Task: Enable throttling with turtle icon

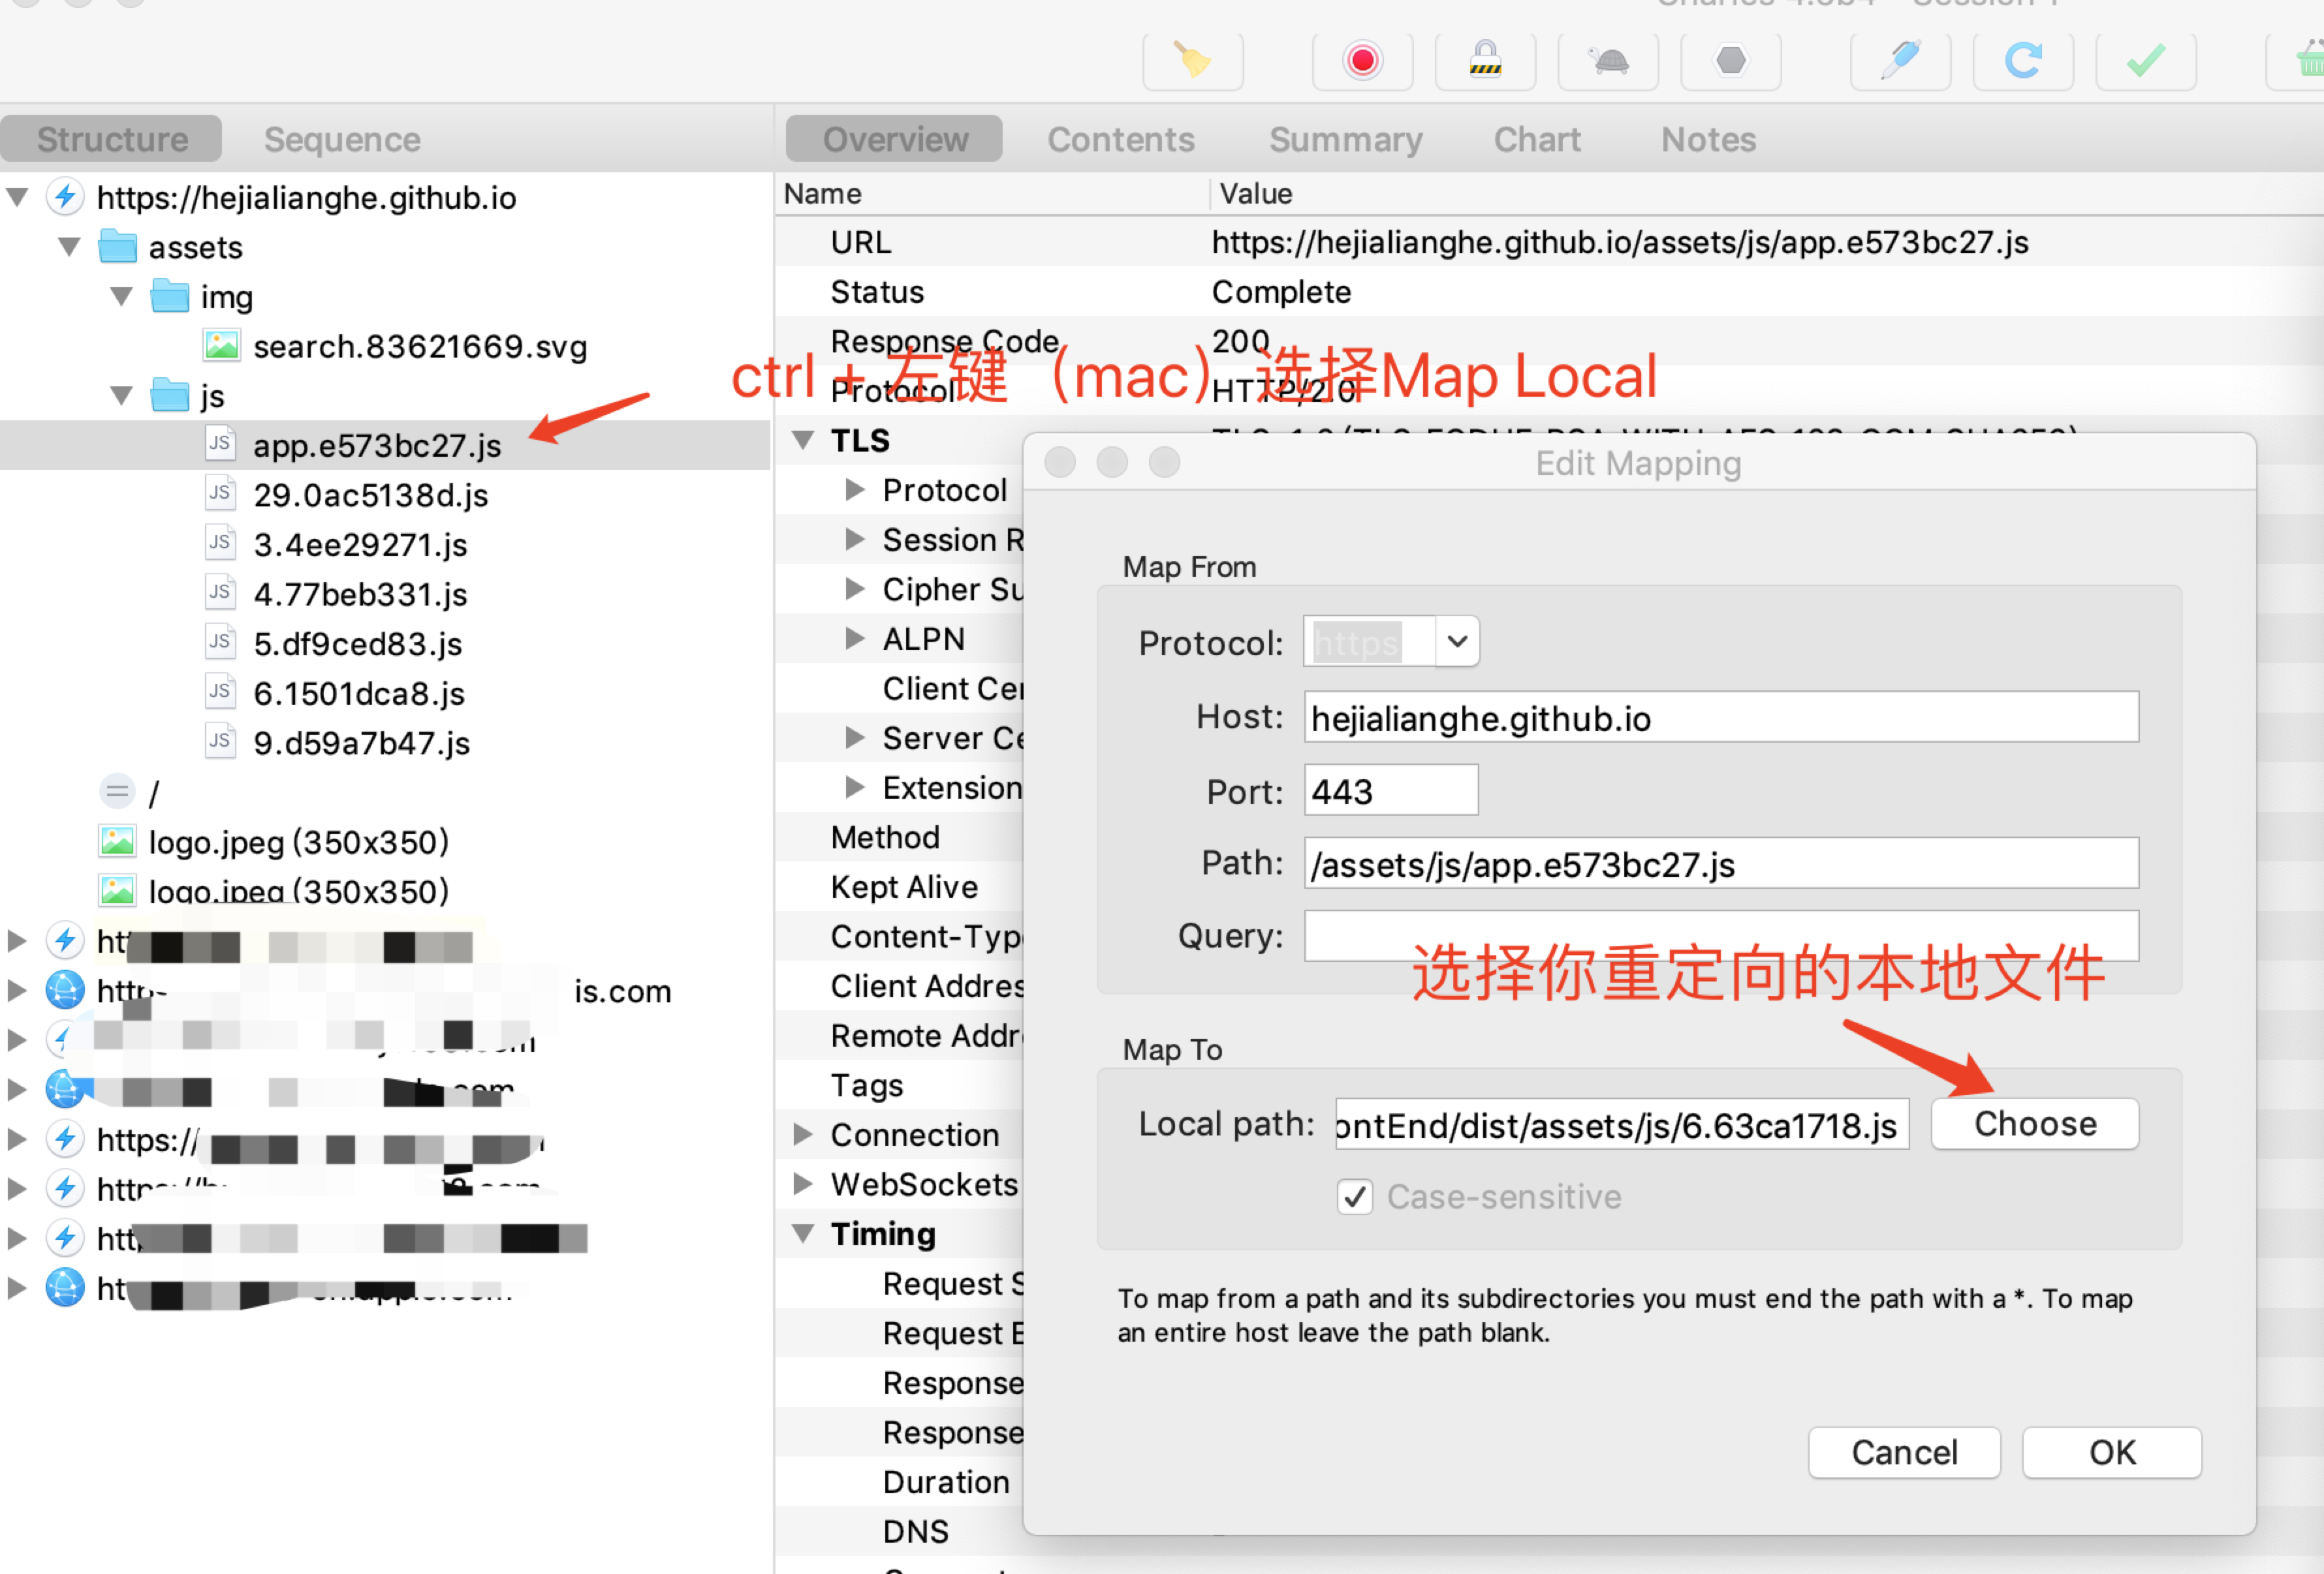Action: pyautogui.click(x=1608, y=61)
